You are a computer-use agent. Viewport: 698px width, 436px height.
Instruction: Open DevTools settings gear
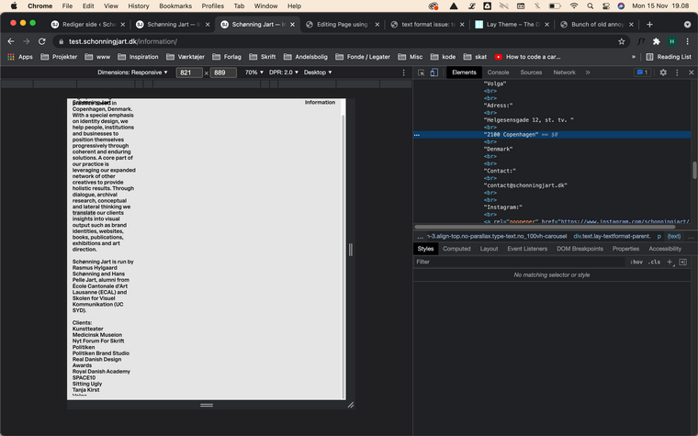pos(663,73)
